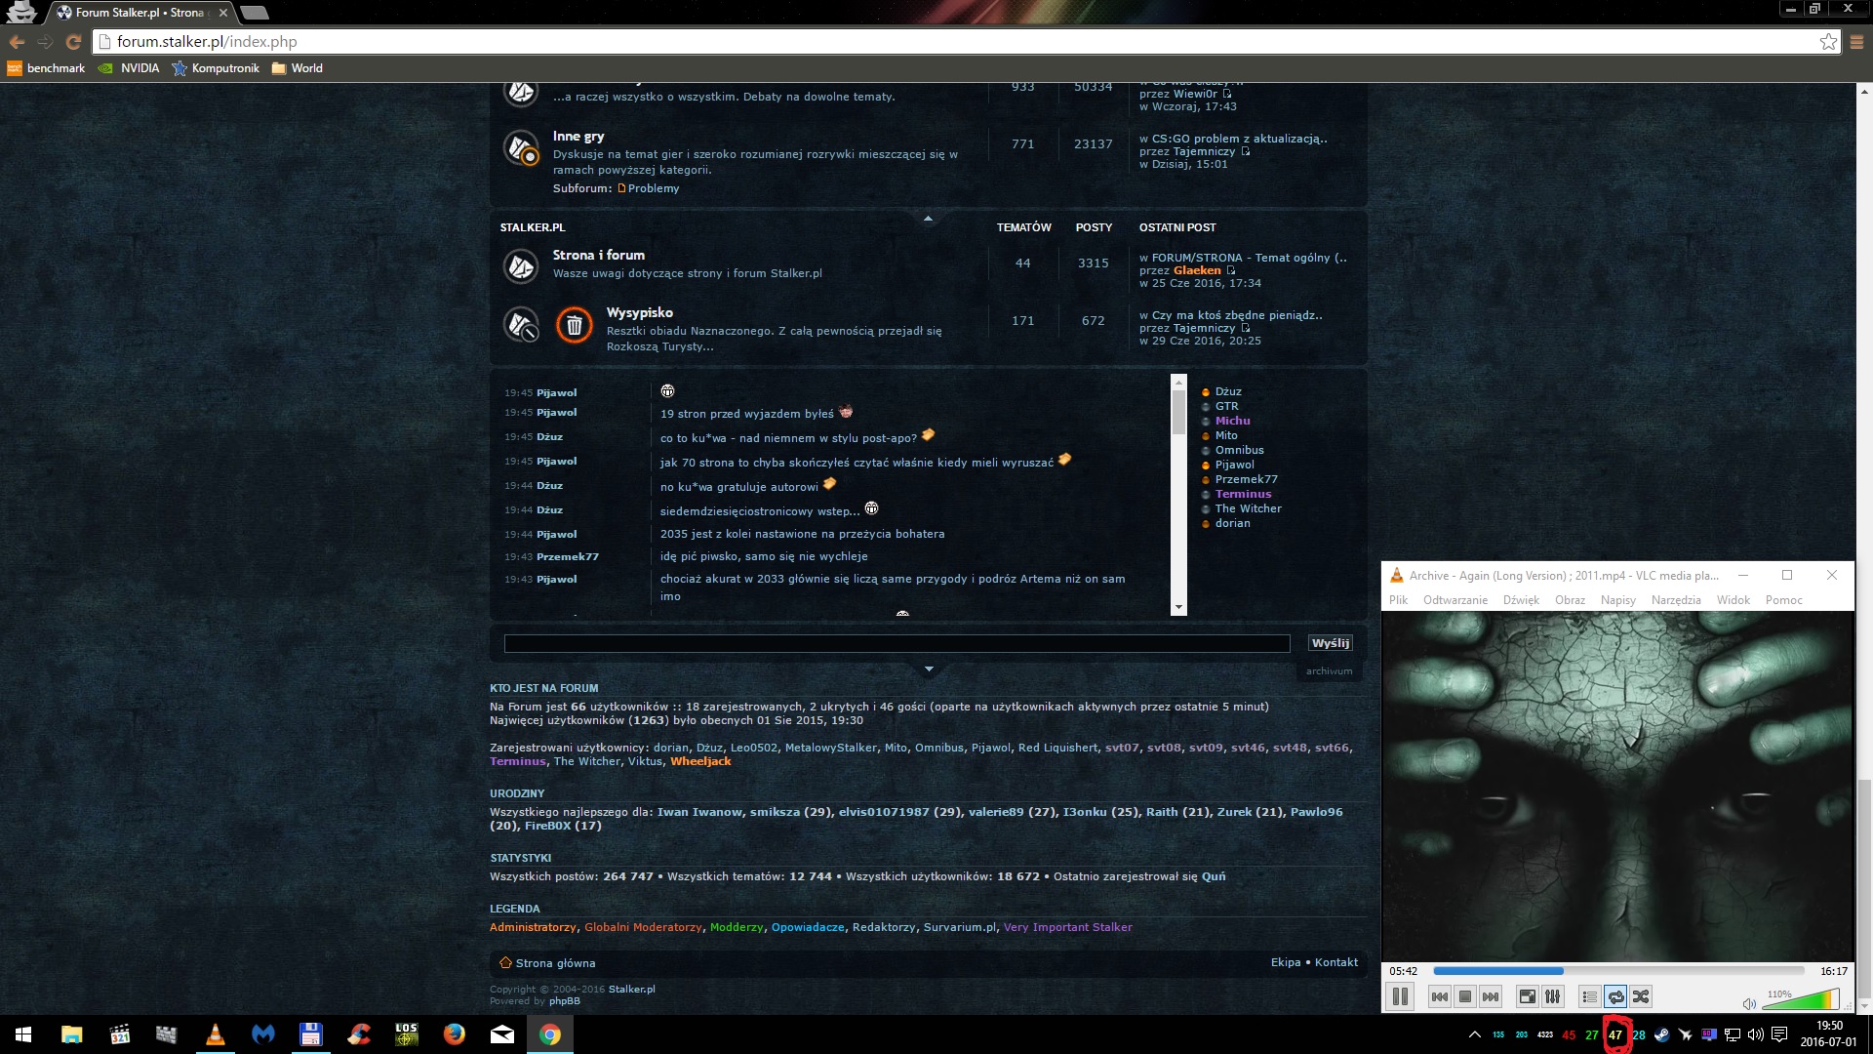This screenshot has height=1054, width=1873.
Task: Pause playback in VLC media player
Action: click(x=1400, y=996)
